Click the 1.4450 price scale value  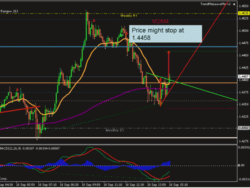244,55
